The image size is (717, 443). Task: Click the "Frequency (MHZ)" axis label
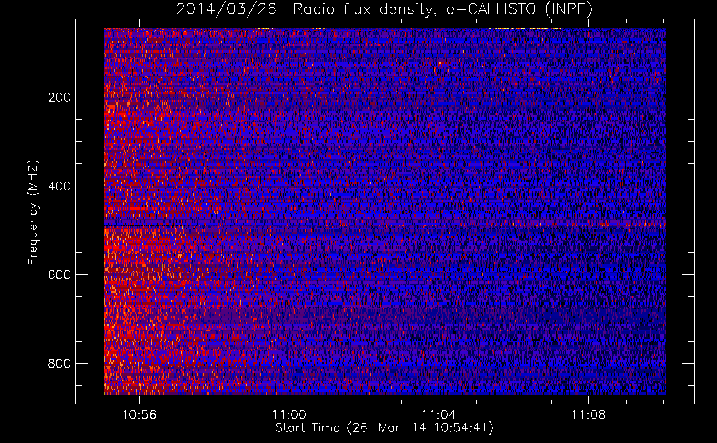(33, 213)
